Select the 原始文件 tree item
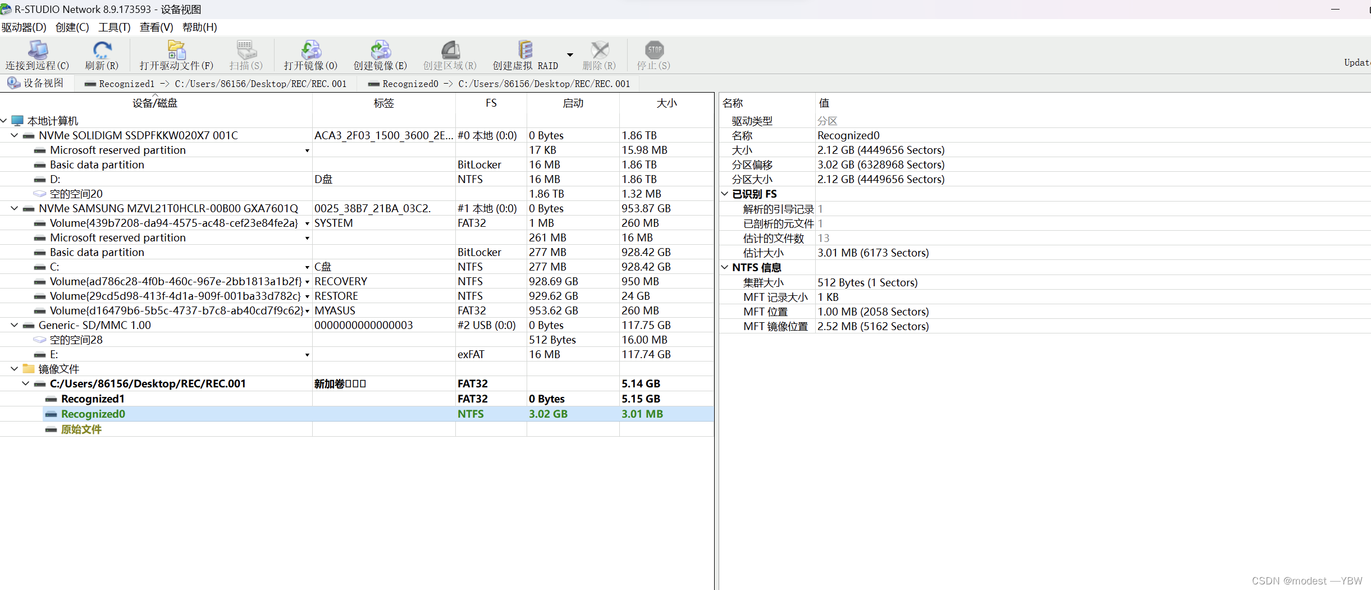 pos(81,429)
